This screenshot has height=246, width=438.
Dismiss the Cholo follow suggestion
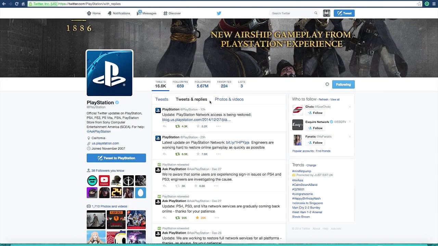pyautogui.click(x=350, y=107)
